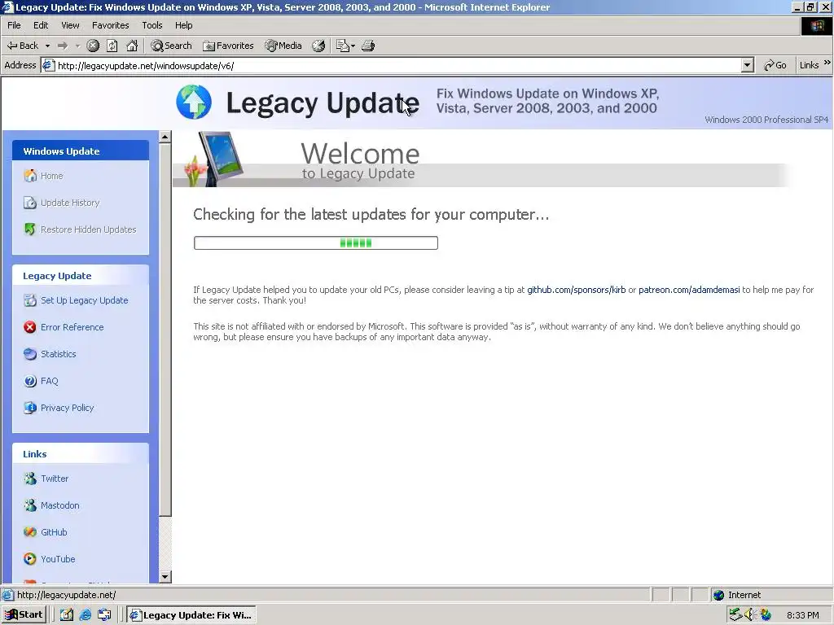Screen dimensions: 834x625
Task: Click the update check progress bar
Action: pos(316,243)
